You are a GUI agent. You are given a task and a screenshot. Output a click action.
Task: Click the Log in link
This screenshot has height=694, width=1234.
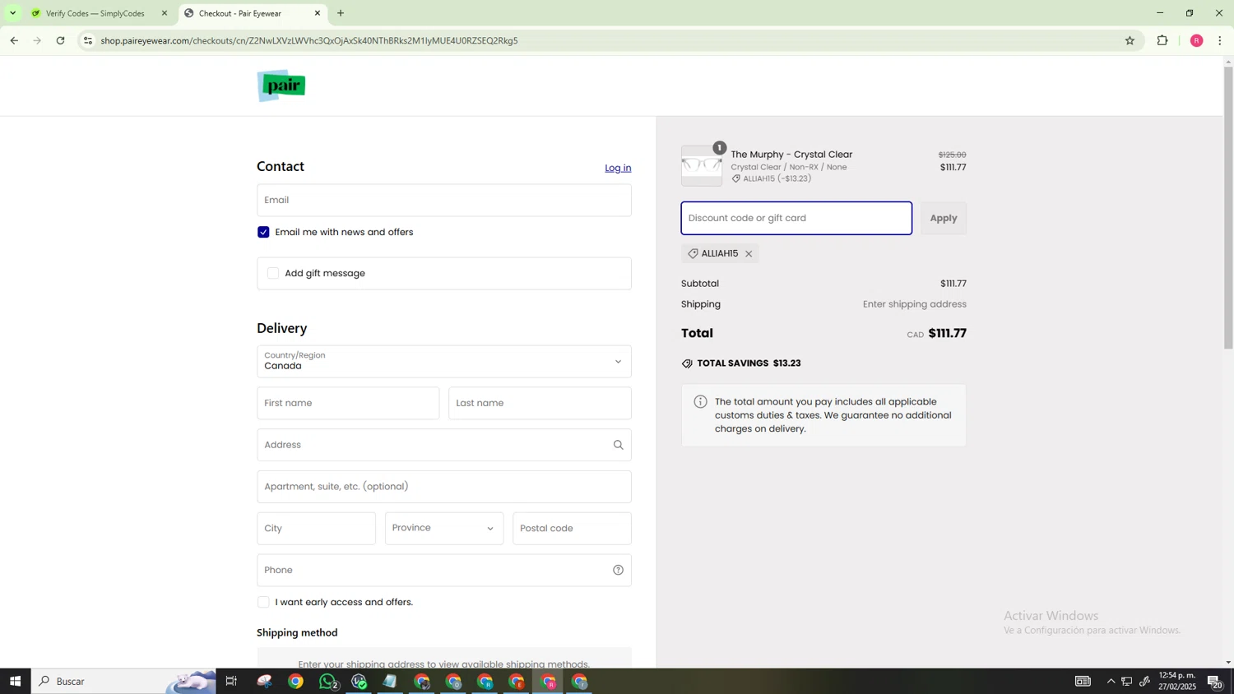click(x=618, y=168)
